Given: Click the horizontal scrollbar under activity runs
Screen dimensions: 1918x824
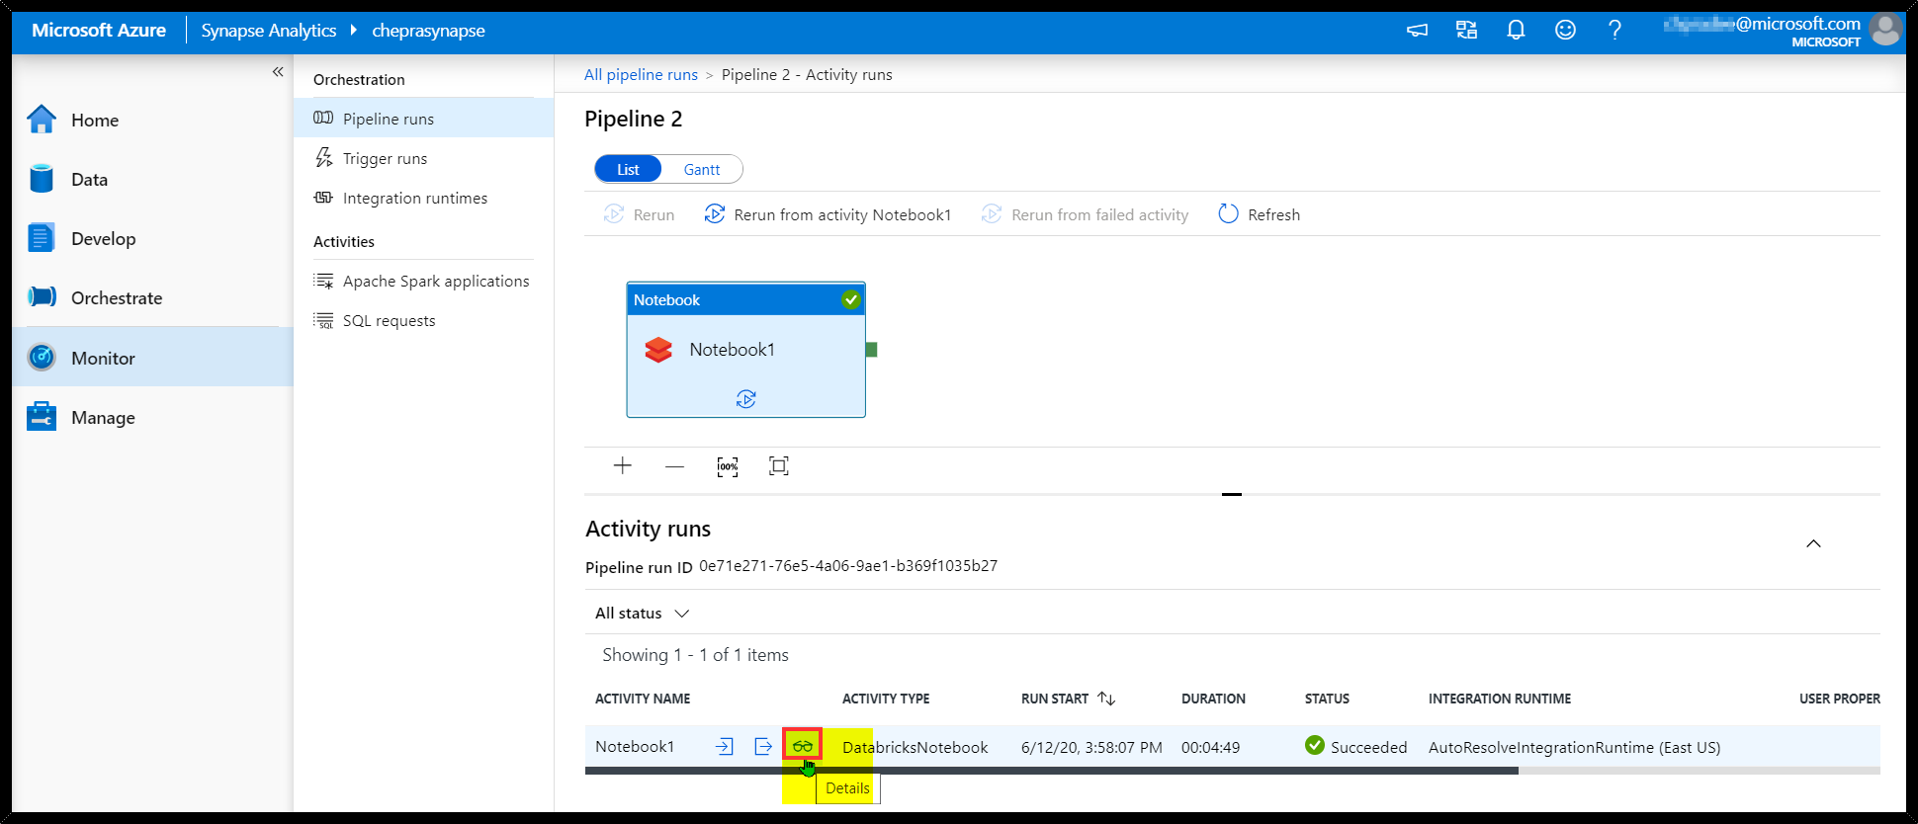Looking at the screenshot, I should (x=1051, y=771).
